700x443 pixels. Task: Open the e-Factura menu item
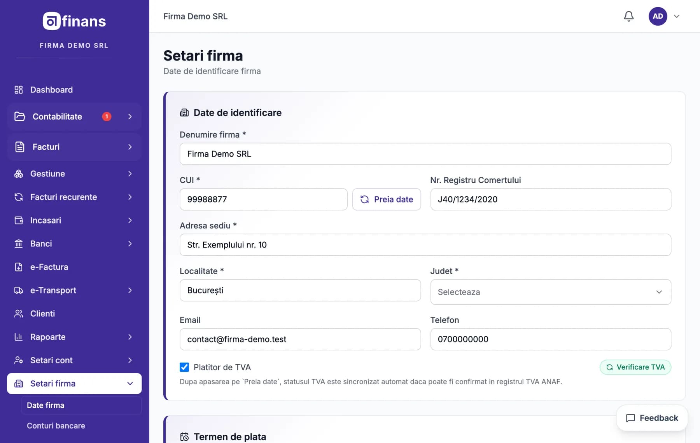coord(74,267)
